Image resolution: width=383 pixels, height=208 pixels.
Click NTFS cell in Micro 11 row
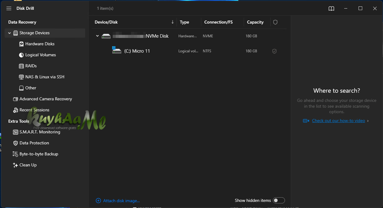207,51
